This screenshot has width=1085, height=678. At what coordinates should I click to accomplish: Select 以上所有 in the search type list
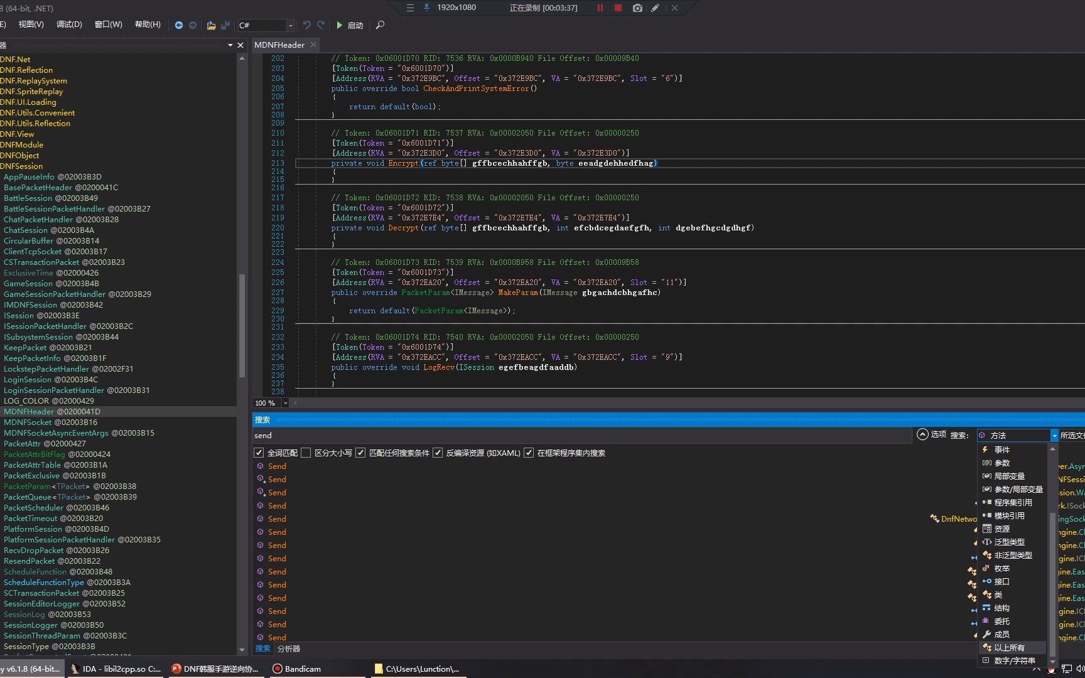(1009, 647)
